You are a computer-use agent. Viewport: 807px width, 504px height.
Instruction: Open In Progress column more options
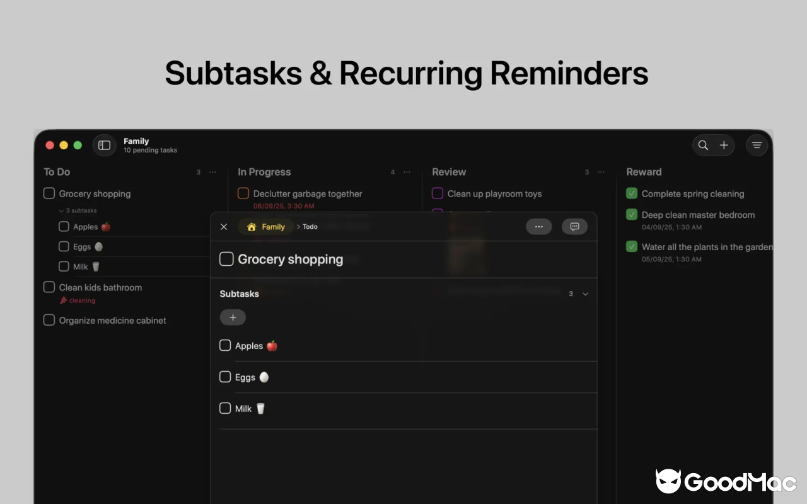(x=407, y=172)
